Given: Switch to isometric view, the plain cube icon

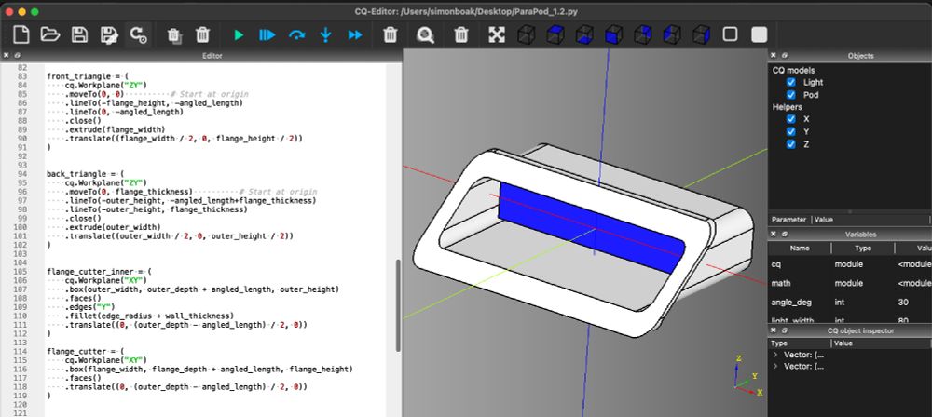Looking at the screenshot, I should [x=526, y=34].
